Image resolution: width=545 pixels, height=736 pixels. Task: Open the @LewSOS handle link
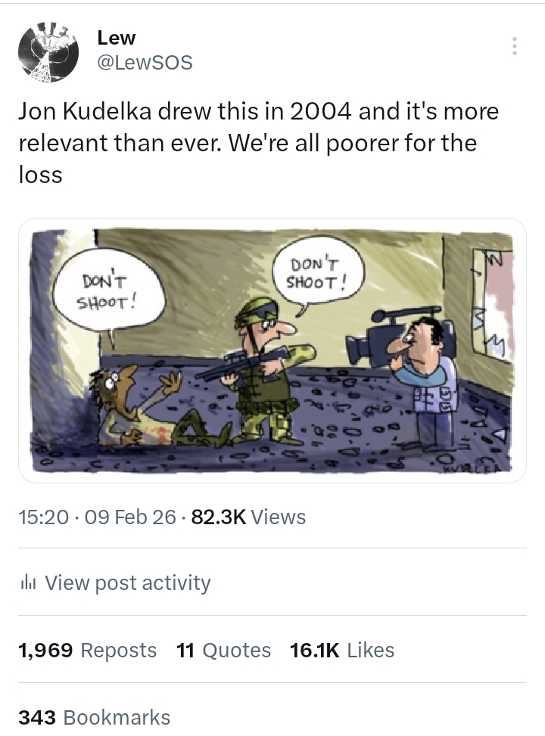145,64
